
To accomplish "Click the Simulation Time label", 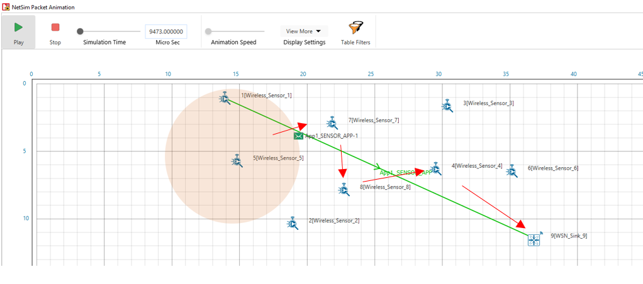I will (x=104, y=42).
